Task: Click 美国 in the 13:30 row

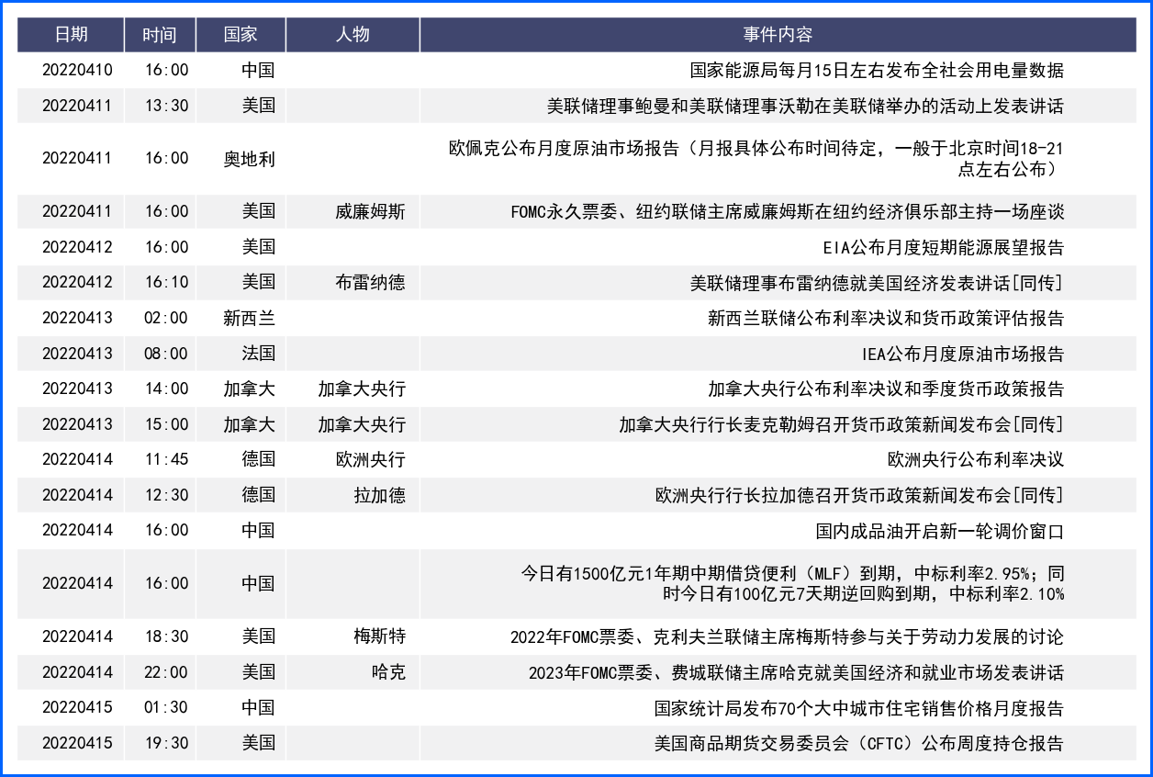Action: [258, 106]
